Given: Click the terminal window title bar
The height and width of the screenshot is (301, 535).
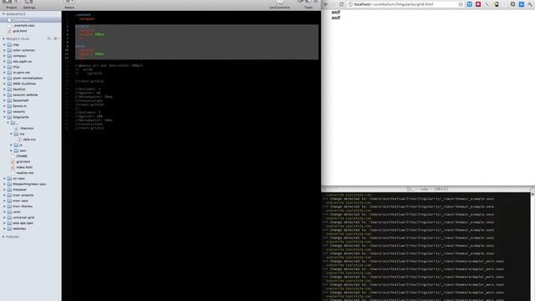Looking at the screenshot, I should [428, 189].
